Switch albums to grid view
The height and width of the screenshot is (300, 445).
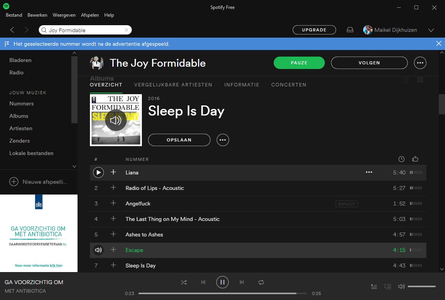click(420, 80)
